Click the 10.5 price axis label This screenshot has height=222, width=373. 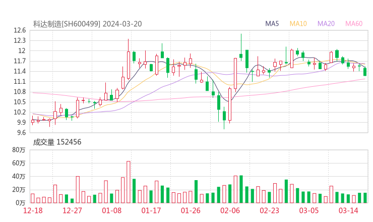[x=20, y=102]
